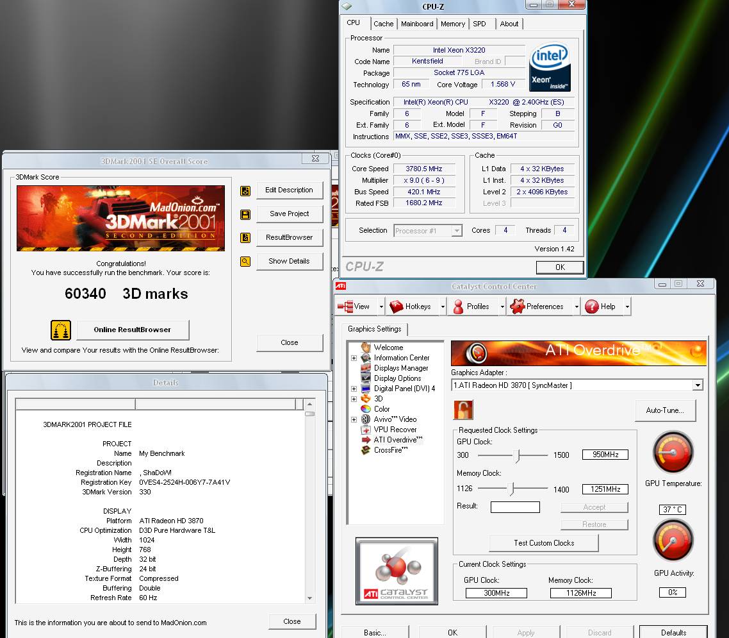729x638 pixels.
Task: Click the Profiles toolbar icon
Action: [x=459, y=306]
